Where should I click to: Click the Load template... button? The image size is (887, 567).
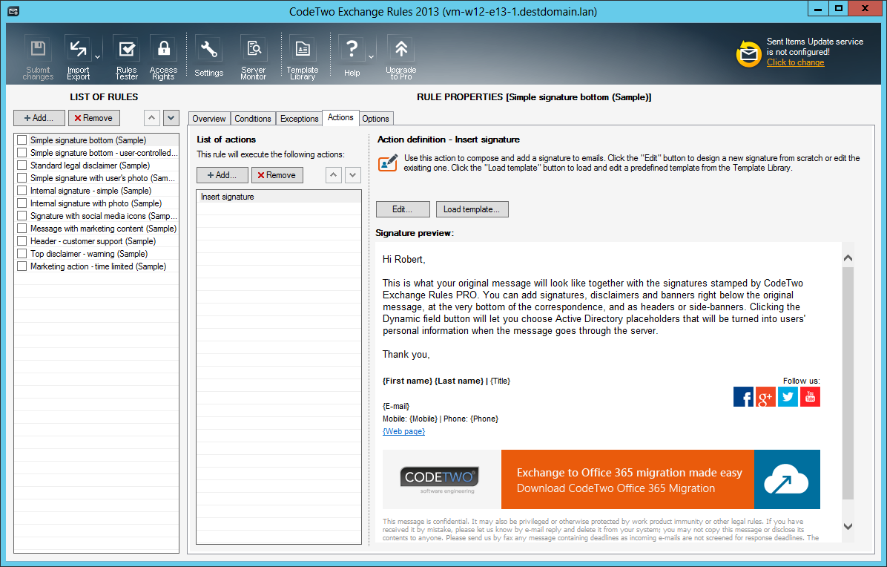[472, 209]
